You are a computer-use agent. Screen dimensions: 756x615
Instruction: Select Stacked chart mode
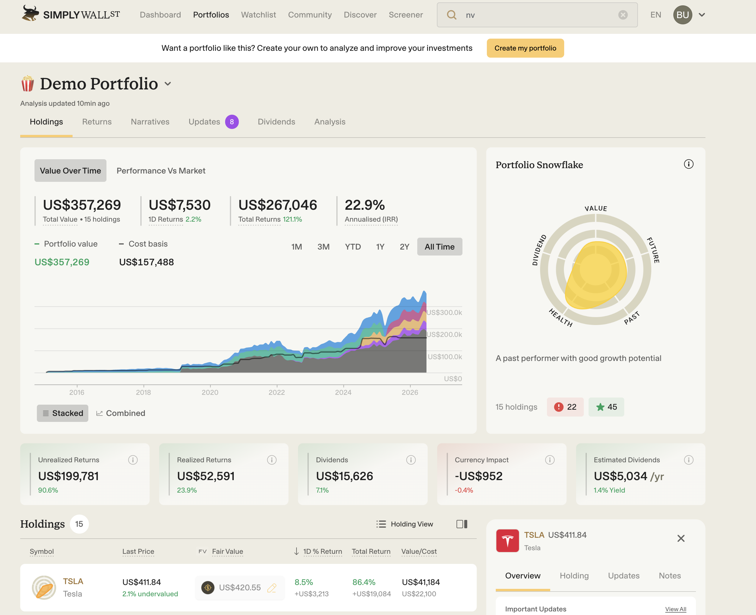pyautogui.click(x=62, y=413)
